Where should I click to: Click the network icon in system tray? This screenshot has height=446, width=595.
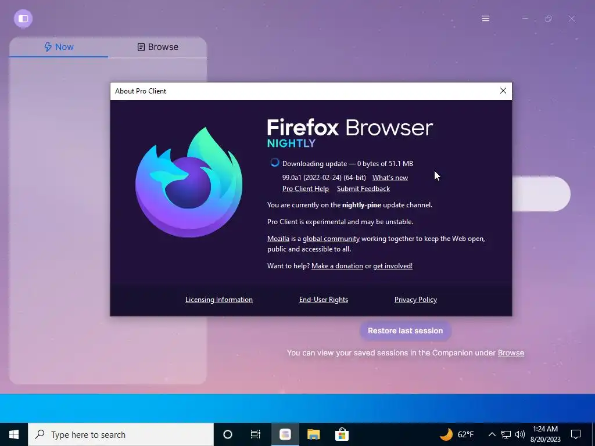click(506, 434)
